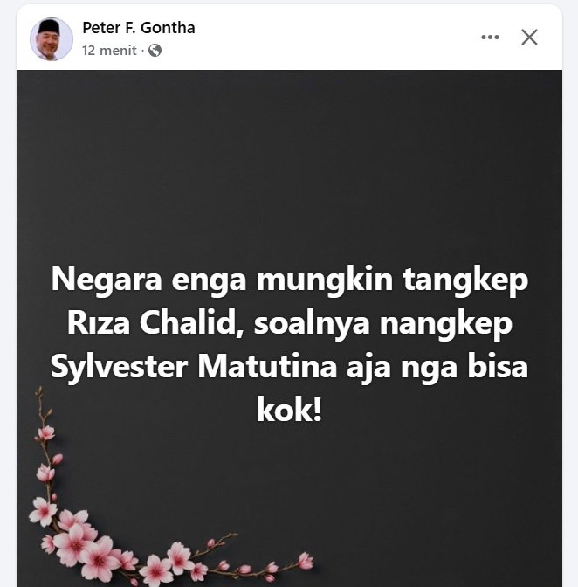
Task: Click the final word kok! in the post
Action: [x=289, y=411]
